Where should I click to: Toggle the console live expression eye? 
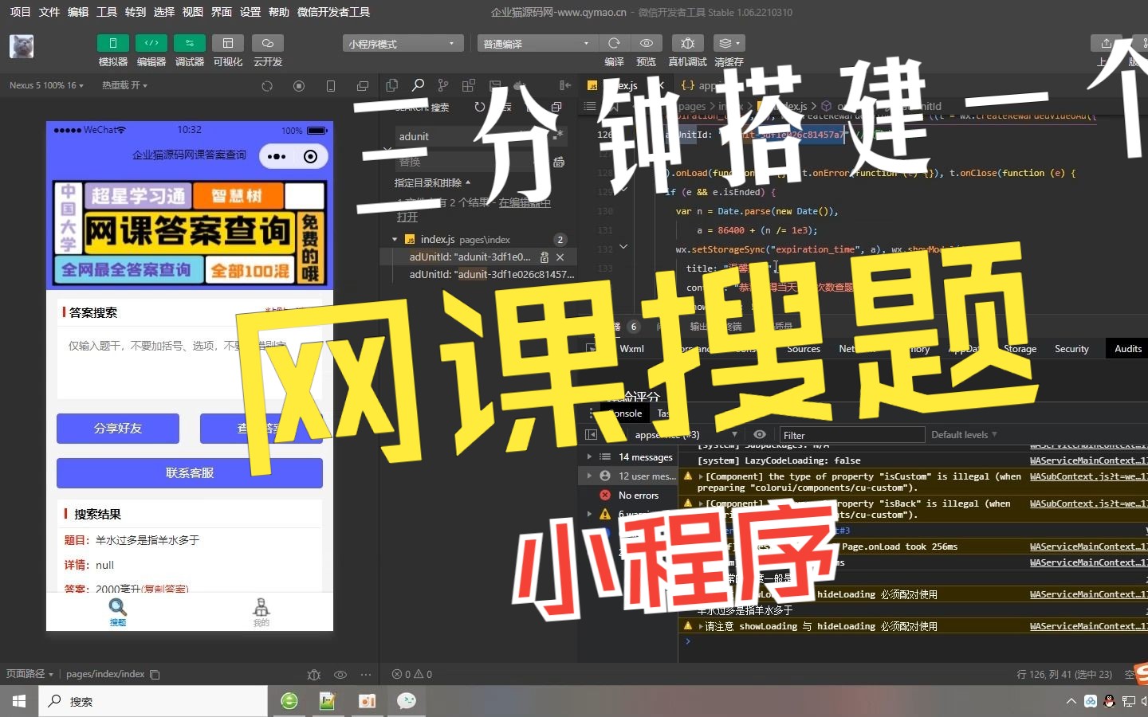click(x=760, y=435)
